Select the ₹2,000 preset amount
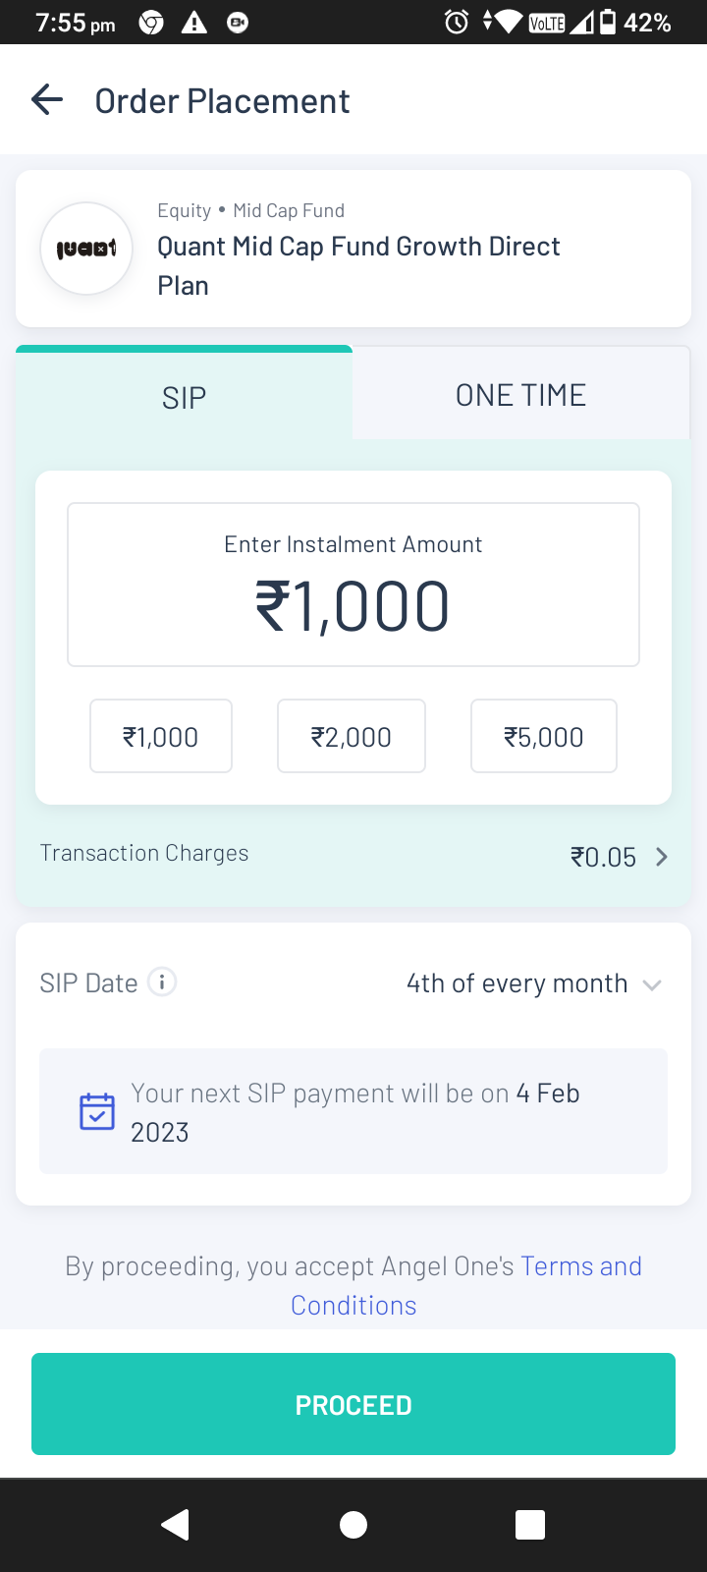 [352, 737]
